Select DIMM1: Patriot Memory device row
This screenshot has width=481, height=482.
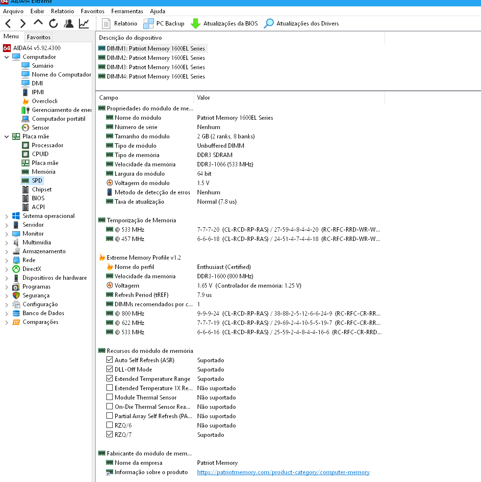(x=152, y=49)
